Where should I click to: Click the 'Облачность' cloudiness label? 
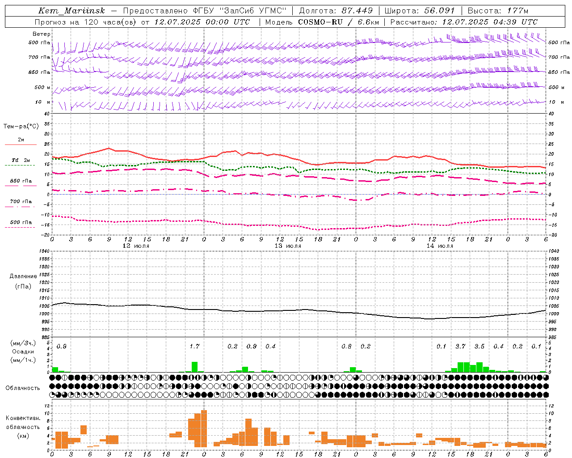tap(23, 388)
